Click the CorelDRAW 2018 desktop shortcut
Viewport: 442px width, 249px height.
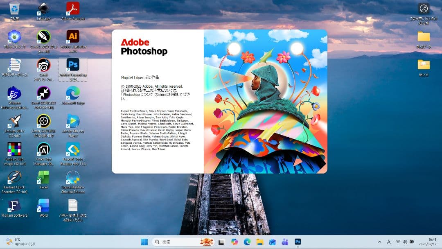[x=43, y=37]
